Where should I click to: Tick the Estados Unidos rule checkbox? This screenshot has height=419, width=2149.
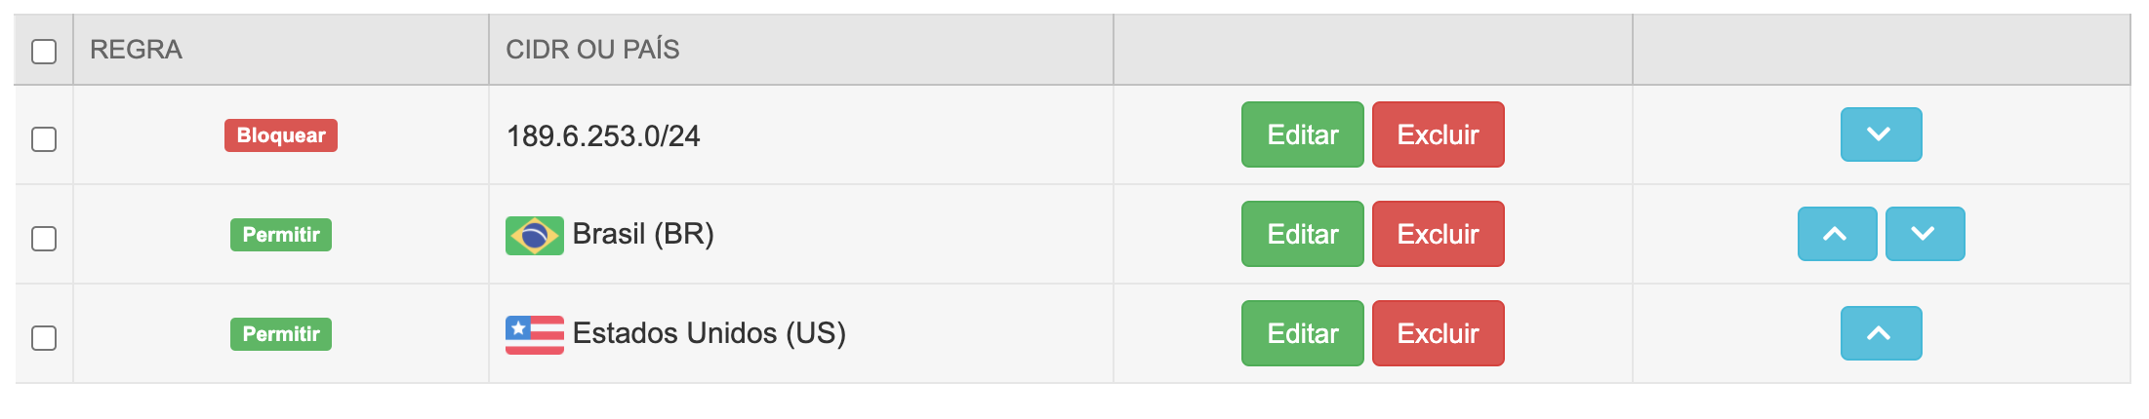(44, 338)
